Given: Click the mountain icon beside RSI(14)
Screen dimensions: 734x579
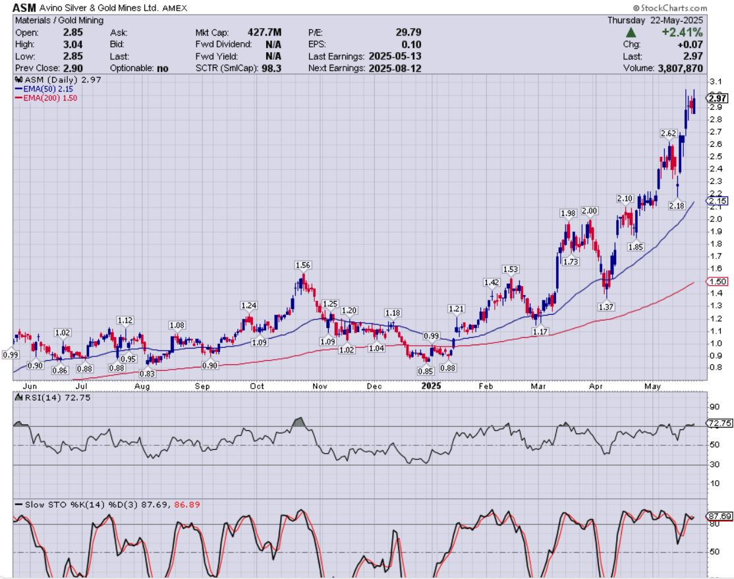Looking at the screenshot, I should coord(18,397).
